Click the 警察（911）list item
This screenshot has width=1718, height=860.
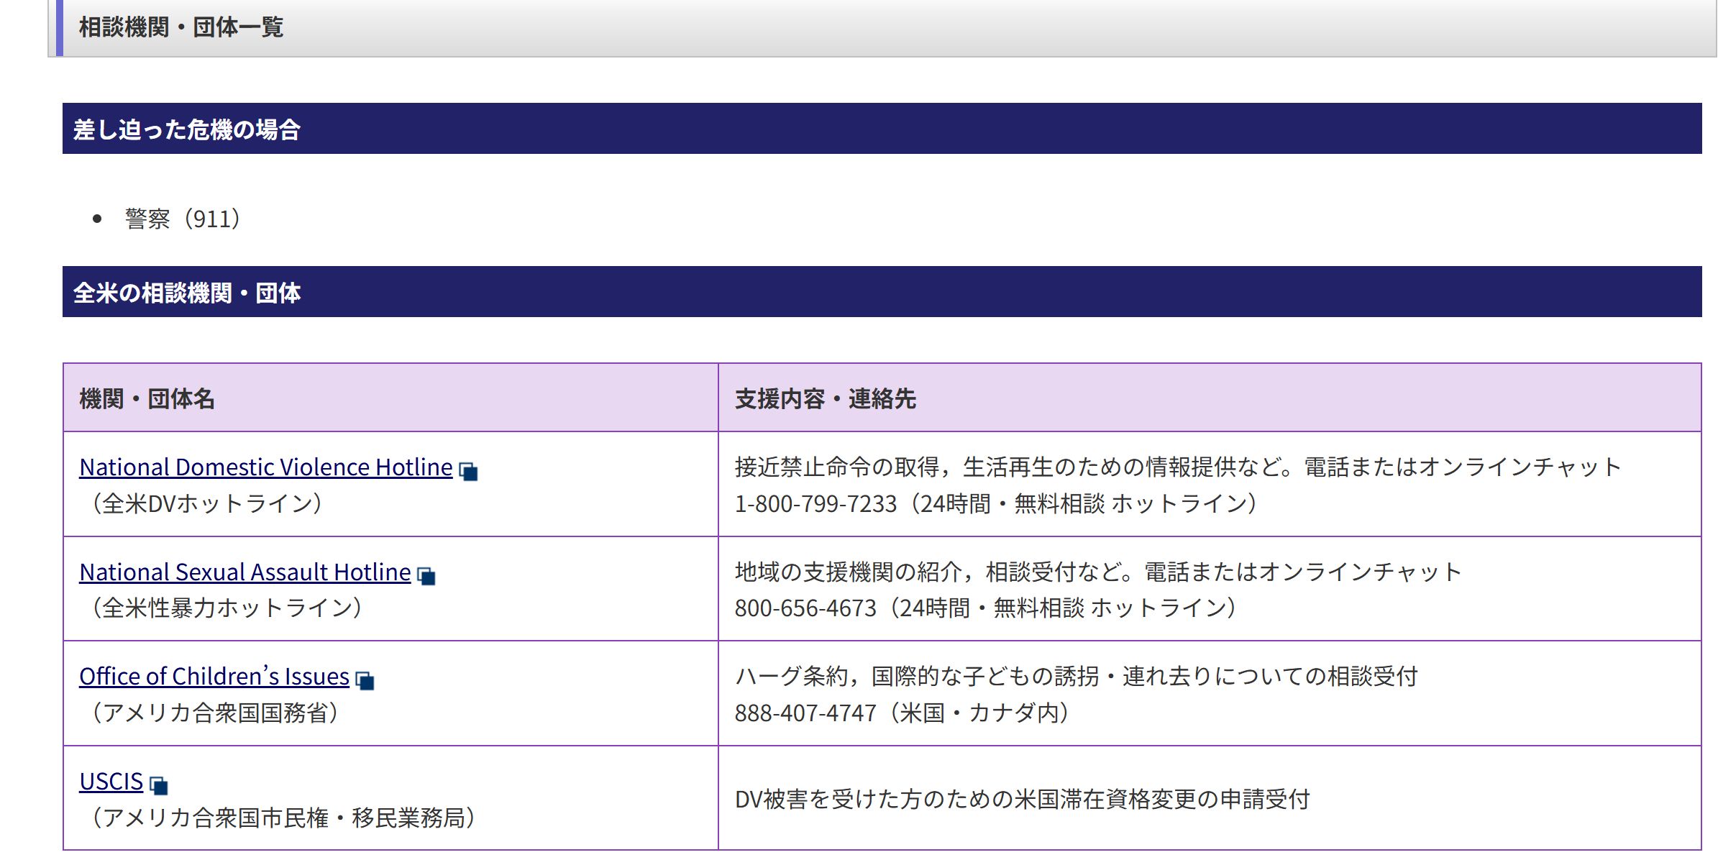183,219
